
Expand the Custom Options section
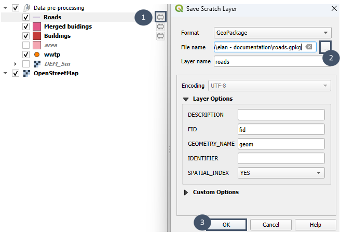(x=186, y=192)
